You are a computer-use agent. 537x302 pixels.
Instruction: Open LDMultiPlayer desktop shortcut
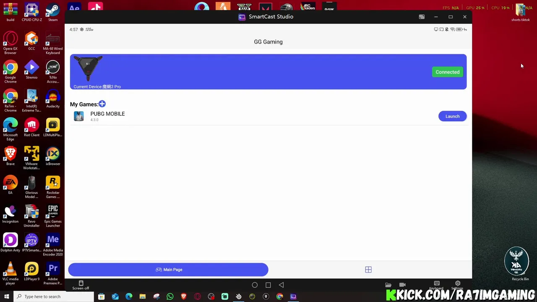click(53, 128)
